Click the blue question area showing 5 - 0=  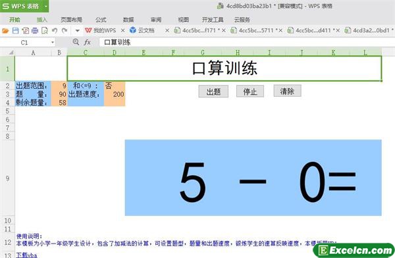pyautogui.click(x=253, y=178)
